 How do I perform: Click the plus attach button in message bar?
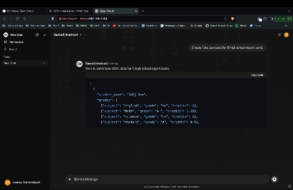pos(69,179)
